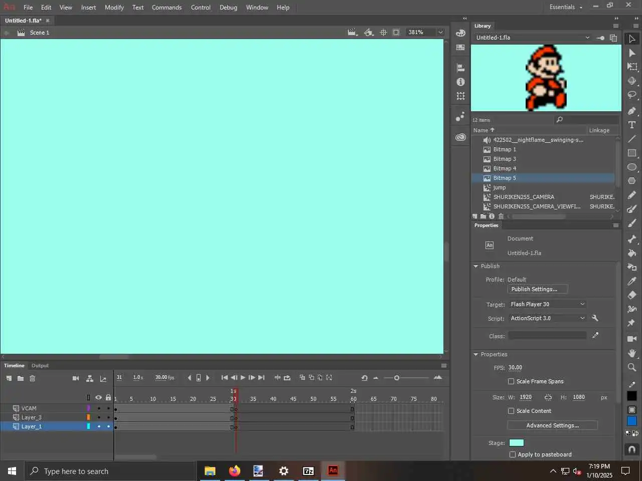Click the Advanced Settings button
The height and width of the screenshot is (481, 642).
[552, 425]
